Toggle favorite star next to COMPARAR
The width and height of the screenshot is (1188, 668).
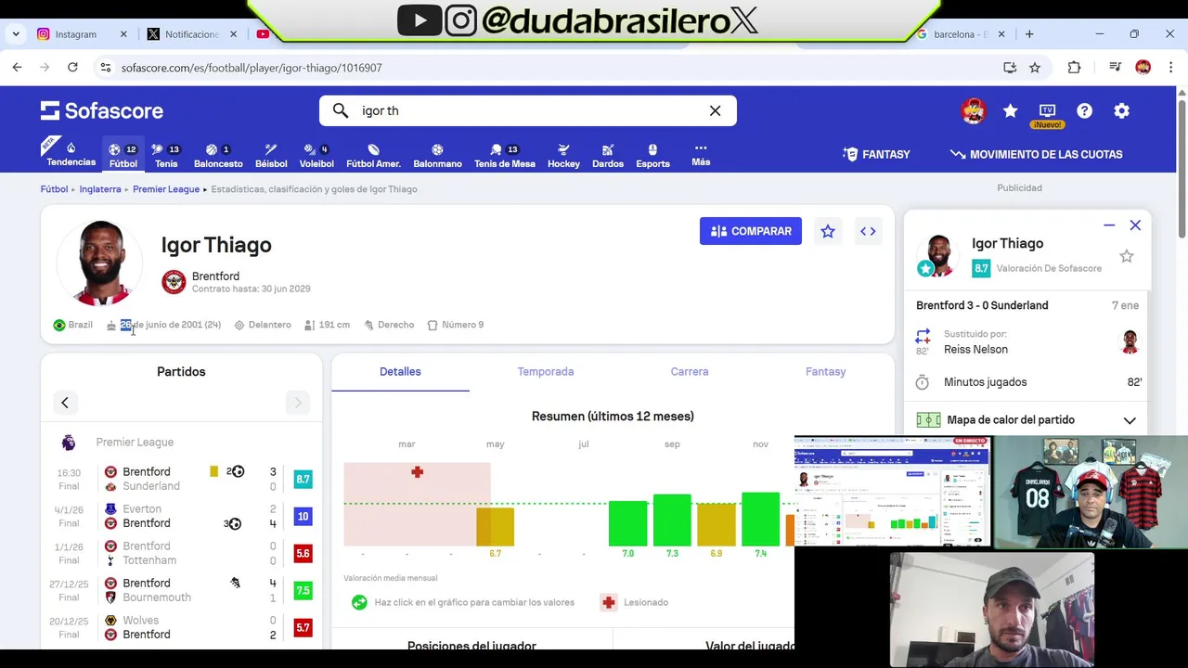point(828,231)
